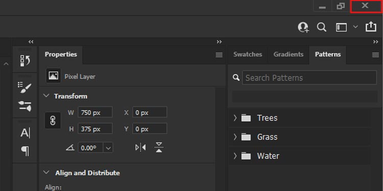Click the rotation angle icon
The height and width of the screenshot is (191, 383).
click(x=70, y=147)
